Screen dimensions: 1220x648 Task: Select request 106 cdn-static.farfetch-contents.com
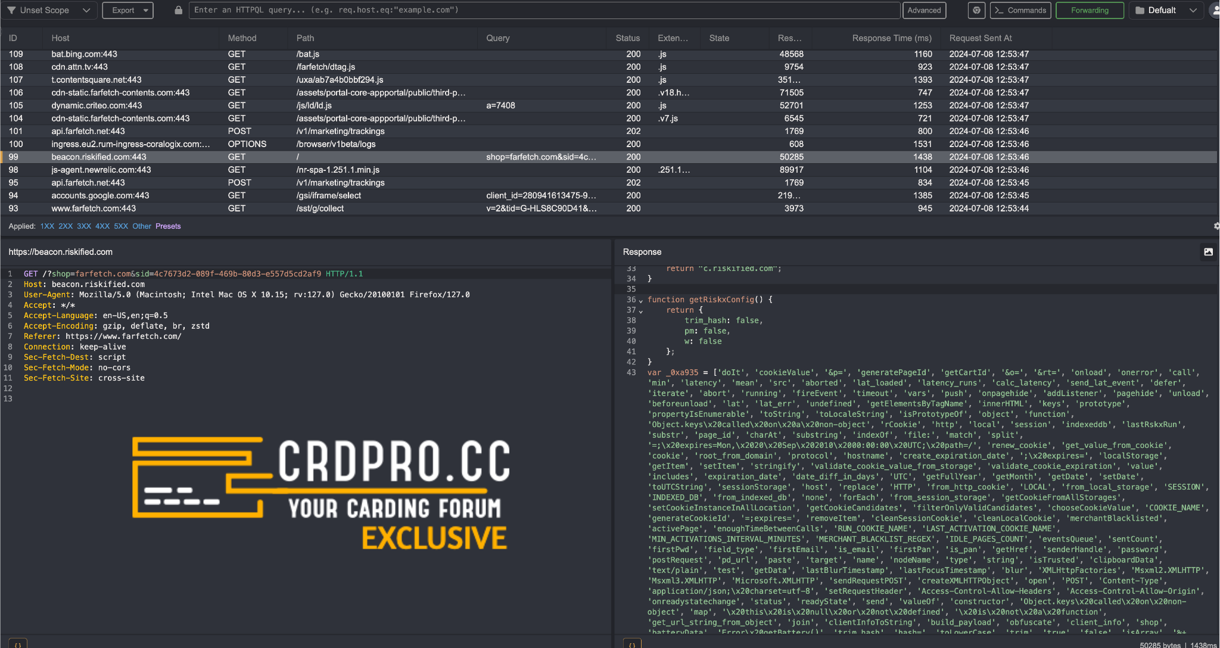click(608, 93)
